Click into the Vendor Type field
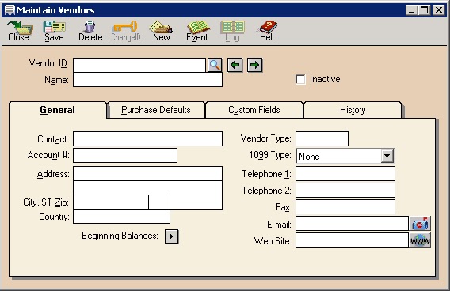450x291 pixels. pyautogui.click(x=322, y=138)
